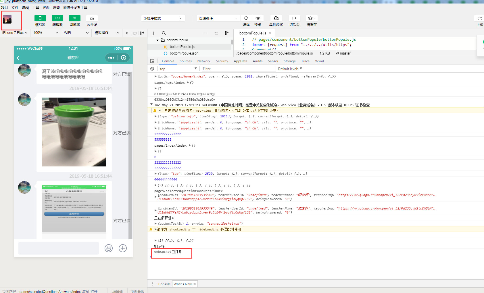The image size is (484, 293).
Task: Toggle the Simulator panel (模拟器)
Action: tap(40, 18)
